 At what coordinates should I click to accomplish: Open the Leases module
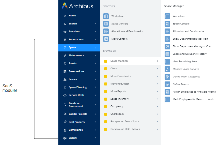click(73, 79)
